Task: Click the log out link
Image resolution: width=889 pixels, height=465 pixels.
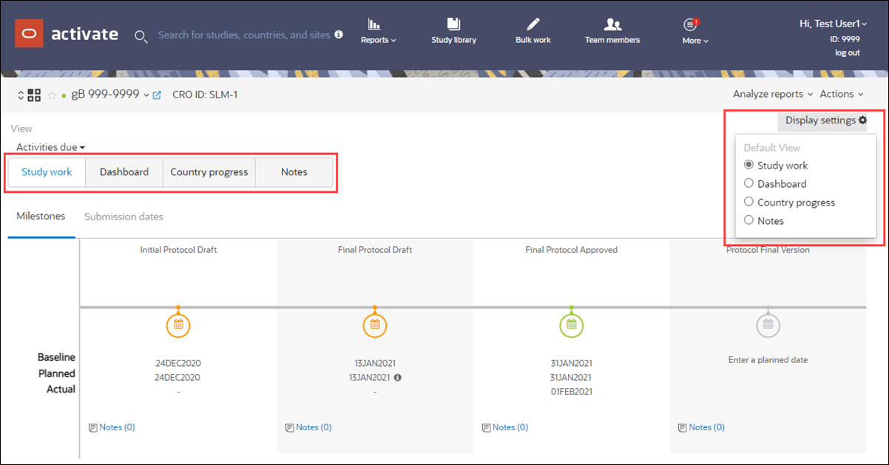Action: tap(847, 52)
